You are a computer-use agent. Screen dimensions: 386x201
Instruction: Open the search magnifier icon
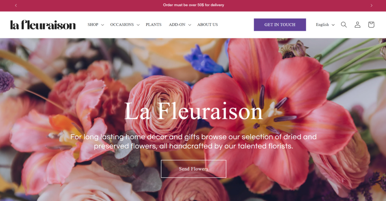[x=344, y=24]
